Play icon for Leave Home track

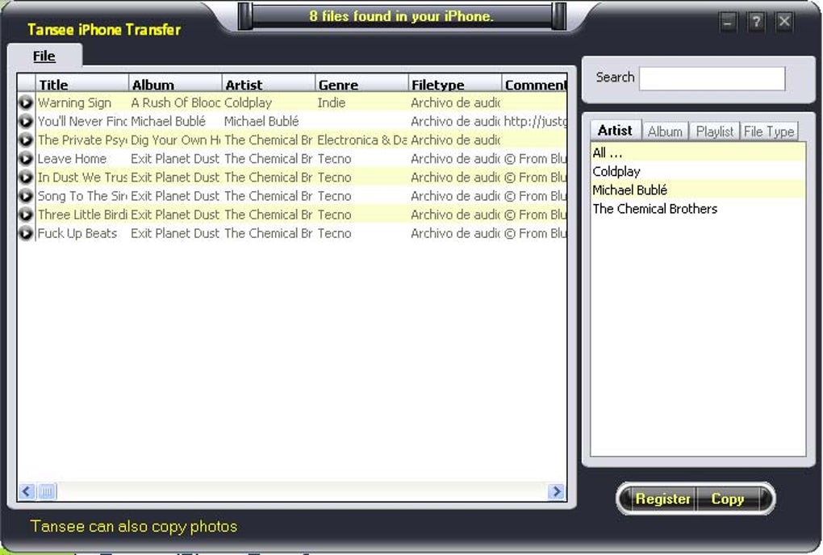coord(26,158)
